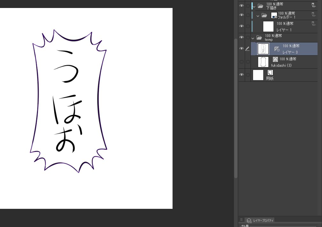Click the 用紙 layer thumbnail
The height and width of the screenshot is (227, 322).
(x=258, y=75)
